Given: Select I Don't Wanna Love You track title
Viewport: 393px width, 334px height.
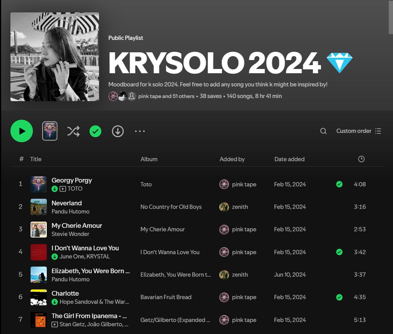Looking at the screenshot, I should (x=85, y=248).
